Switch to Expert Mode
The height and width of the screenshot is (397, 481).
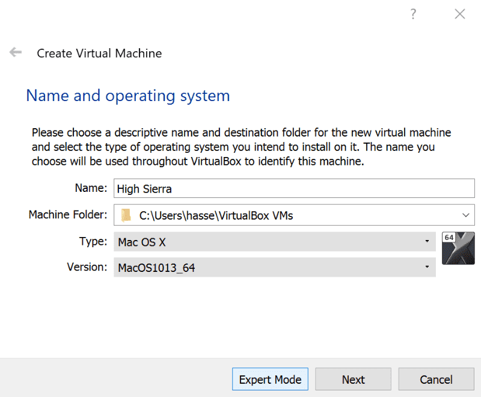click(x=270, y=379)
